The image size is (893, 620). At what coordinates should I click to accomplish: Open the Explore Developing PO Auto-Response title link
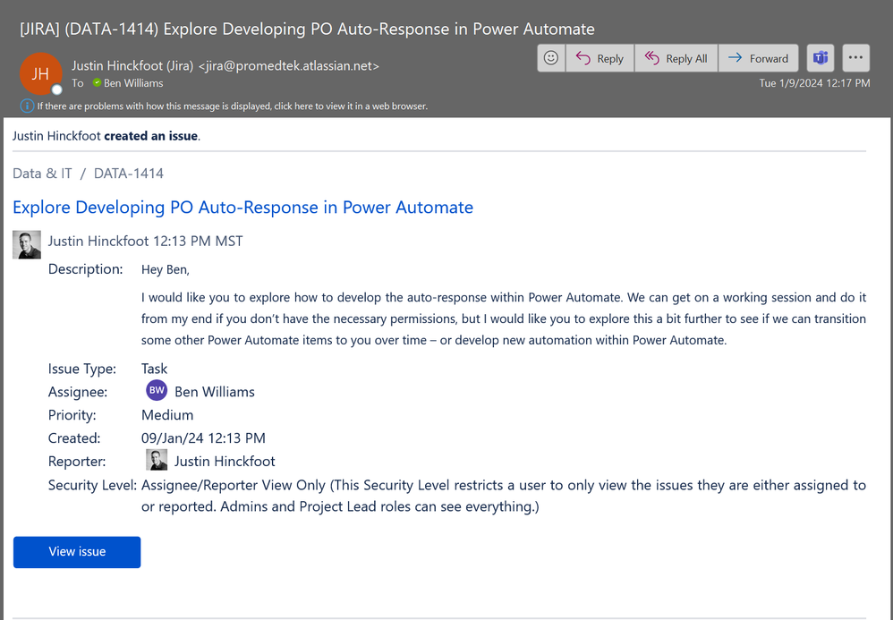pos(242,208)
